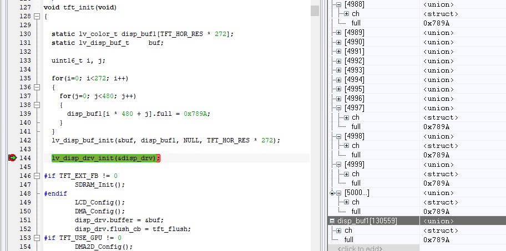Expand the [4989] union entry
Viewport: 506px width, 251px height.
[x=338, y=33]
